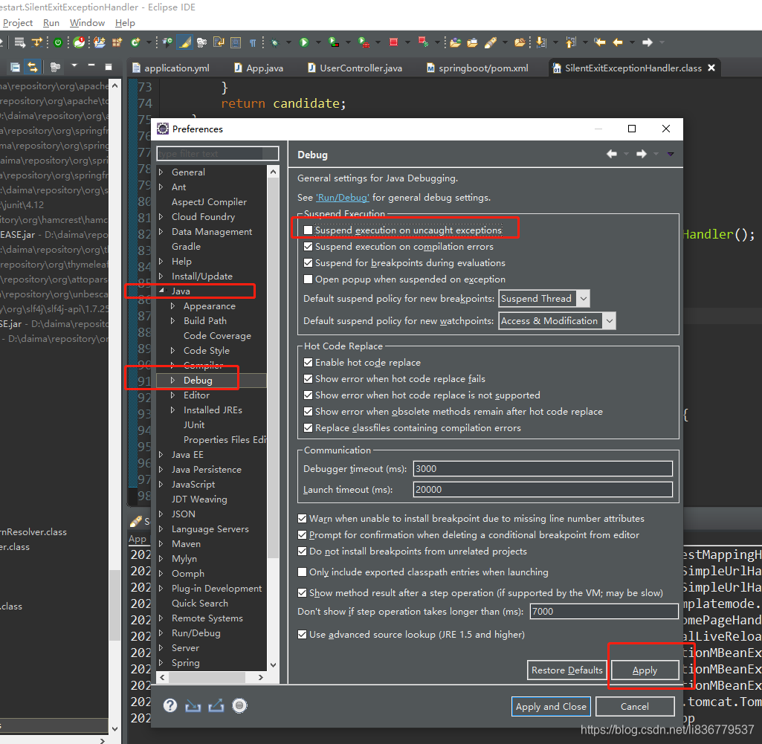Open the Project menu
The image size is (762, 744).
[x=18, y=23]
